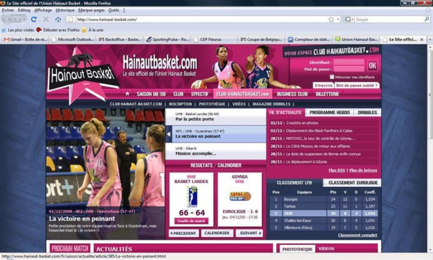Open the Plus de brèves link
The width and height of the screenshot is (433, 260).
pyautogui.click(x=363, y=170)
